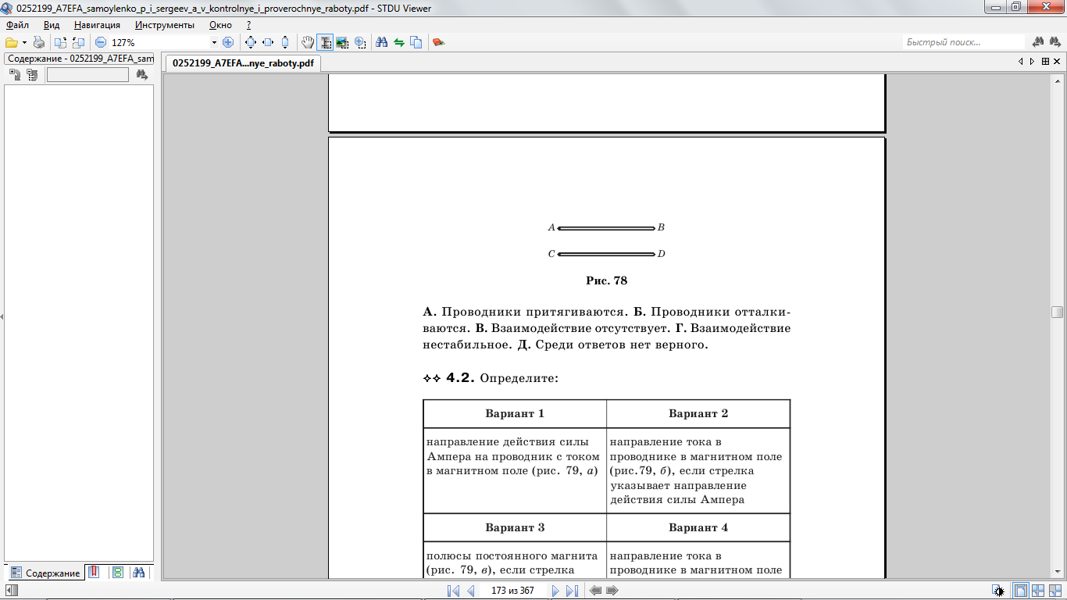
Task: Click the Fit page icon
Action: tap(251, 42)
